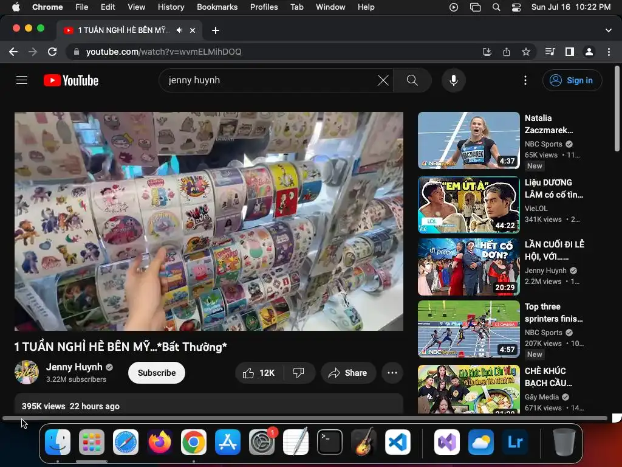Image resolution: width=622 pixels, height=467 pixels.
Task: Bookmark this tab with the star
Action: 526,52
